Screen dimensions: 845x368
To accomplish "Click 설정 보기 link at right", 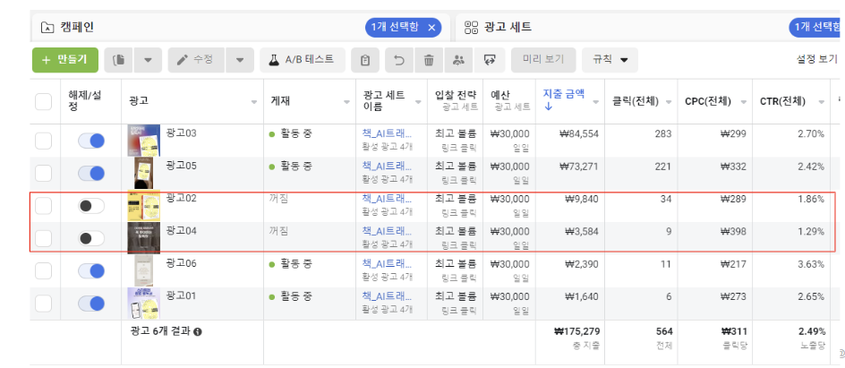I will tap(817, 59).
